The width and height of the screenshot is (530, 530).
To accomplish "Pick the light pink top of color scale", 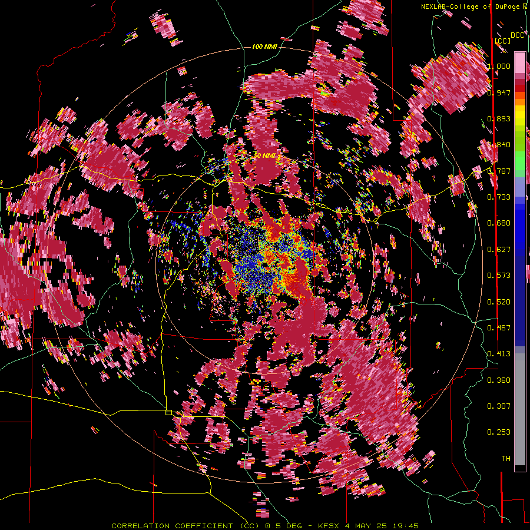I will click(520, 62).
